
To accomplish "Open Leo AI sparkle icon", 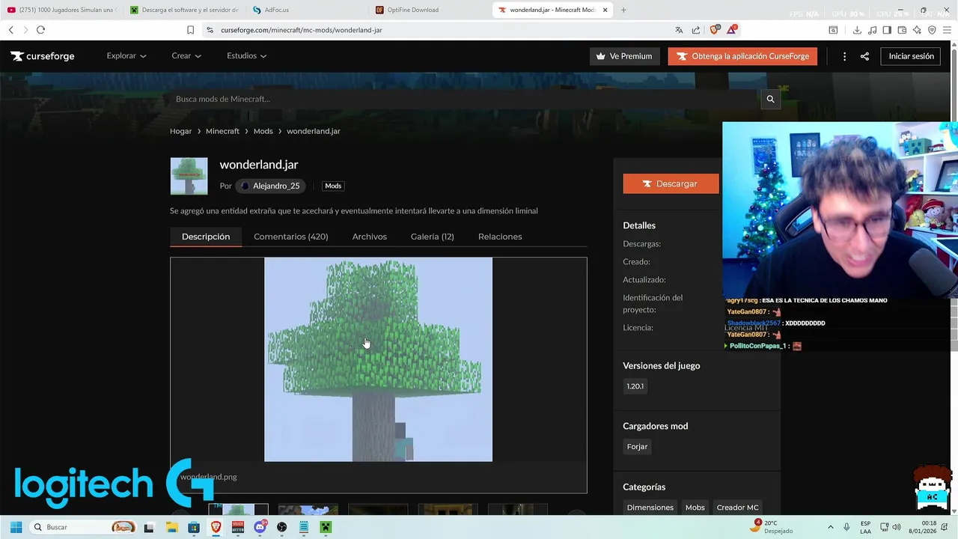I will (x=917, y=30).
